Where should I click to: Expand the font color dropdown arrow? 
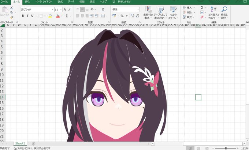(62, 16)
